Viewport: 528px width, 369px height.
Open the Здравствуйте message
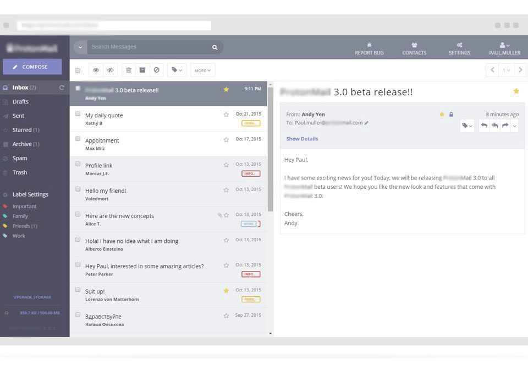pos(168,320)
